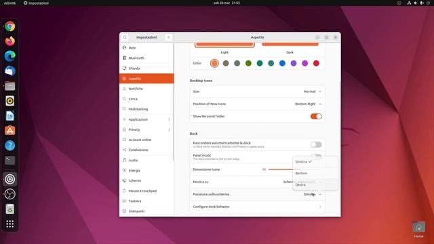434x244 pixels.
Task: Click the power icon in top bar
Action: [428, 3]
